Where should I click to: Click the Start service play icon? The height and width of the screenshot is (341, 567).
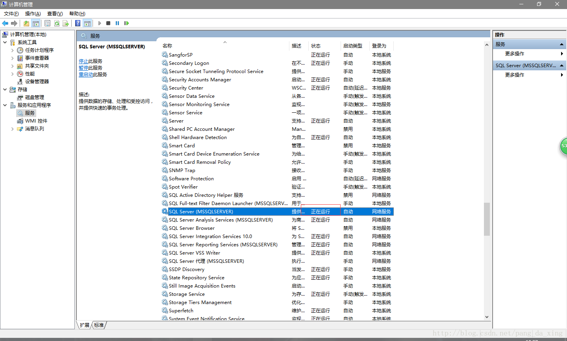(100, 23)
